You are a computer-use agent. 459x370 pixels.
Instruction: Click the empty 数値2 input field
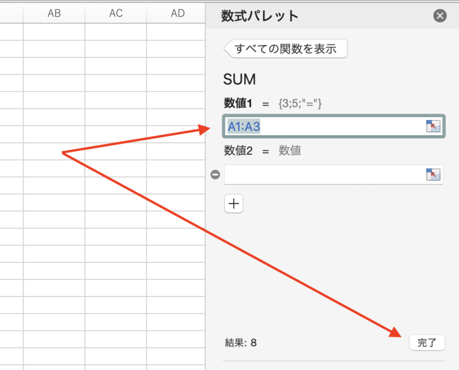click(334, 175)
